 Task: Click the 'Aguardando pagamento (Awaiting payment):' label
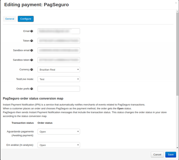click(20, 133)
